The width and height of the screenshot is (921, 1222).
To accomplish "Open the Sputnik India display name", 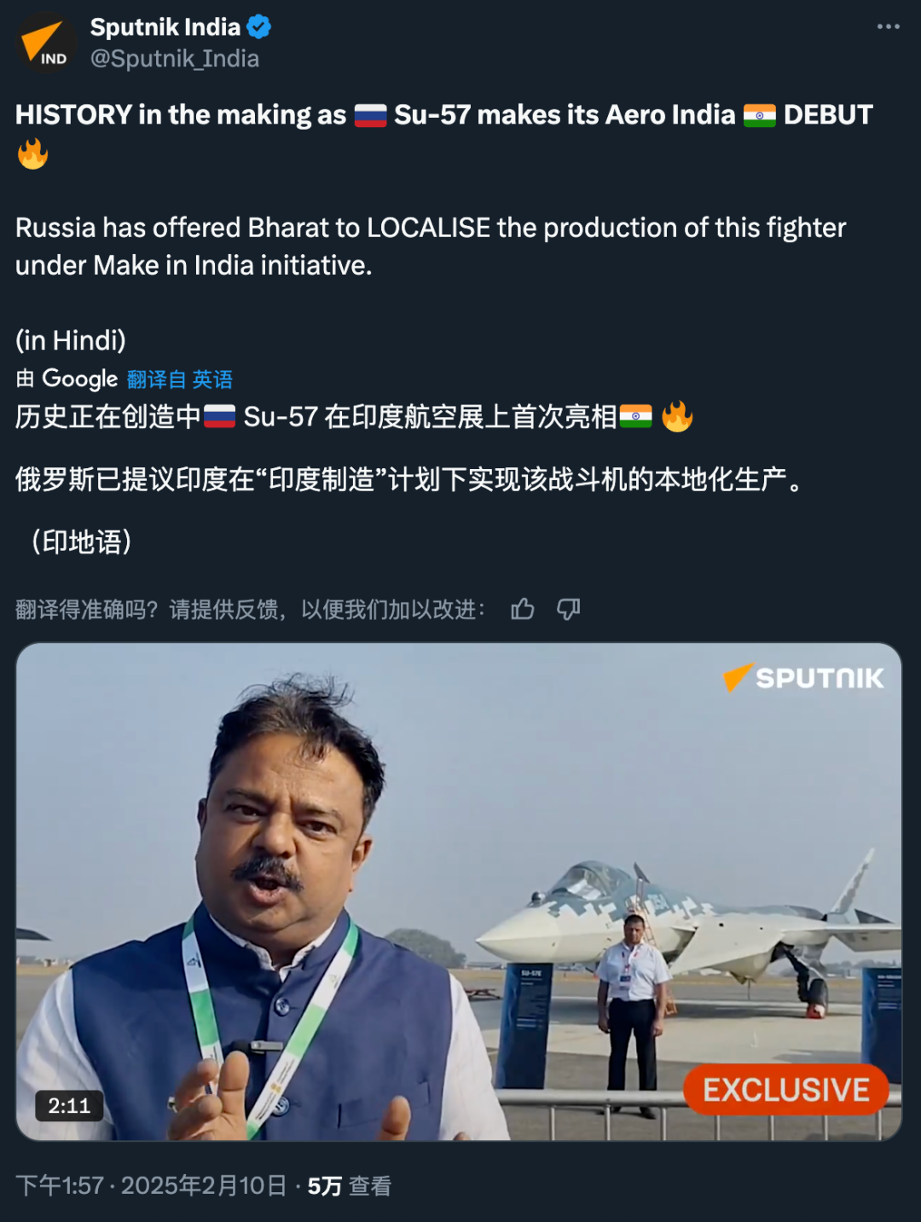I will 165,27.
